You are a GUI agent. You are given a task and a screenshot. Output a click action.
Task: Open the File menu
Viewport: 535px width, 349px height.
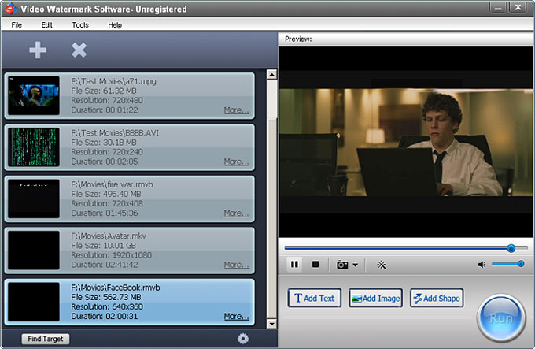point(17,24)
